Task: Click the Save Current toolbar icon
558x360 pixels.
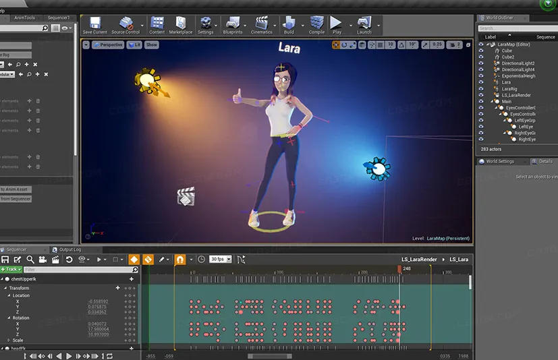Action: [x=94, y=25]
